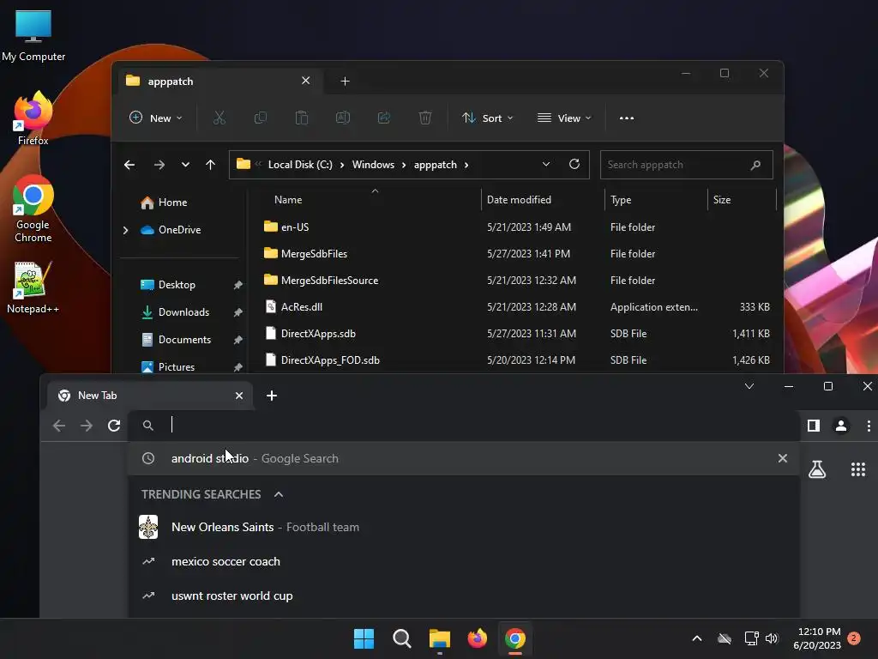Click the search magnifier in Explorer search box

coord(756,165)
